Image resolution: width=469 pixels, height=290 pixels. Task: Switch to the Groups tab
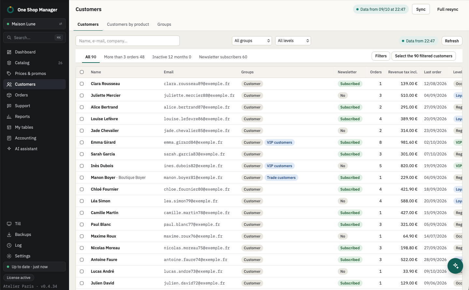(x=164, y=24)
